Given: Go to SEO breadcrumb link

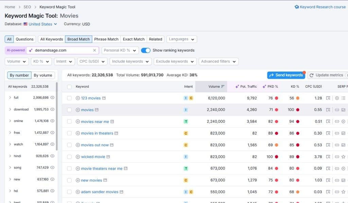Looking at the screenshot, I should click(x=27, y=7).
